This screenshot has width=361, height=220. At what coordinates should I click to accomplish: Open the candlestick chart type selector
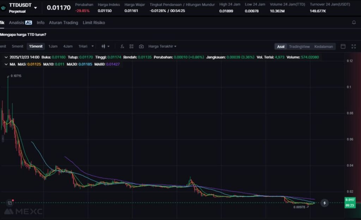[105, 46]
